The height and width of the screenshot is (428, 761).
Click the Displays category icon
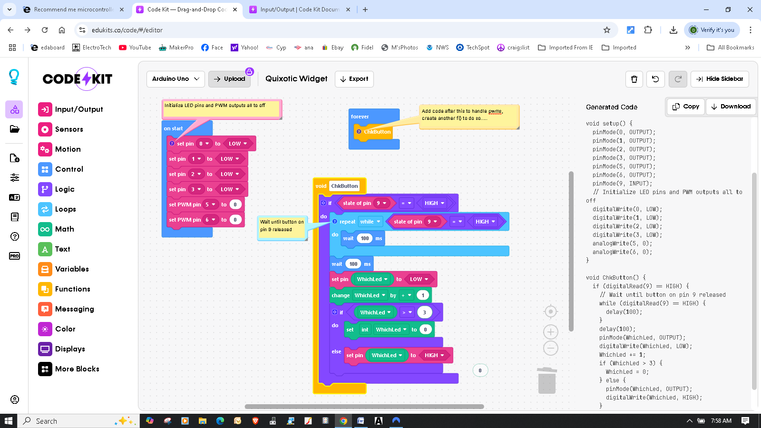tap(45, 349)
